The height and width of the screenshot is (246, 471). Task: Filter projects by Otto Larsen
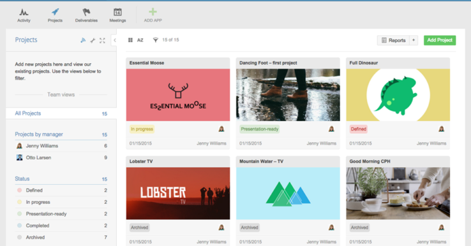(x=61, y=157)
